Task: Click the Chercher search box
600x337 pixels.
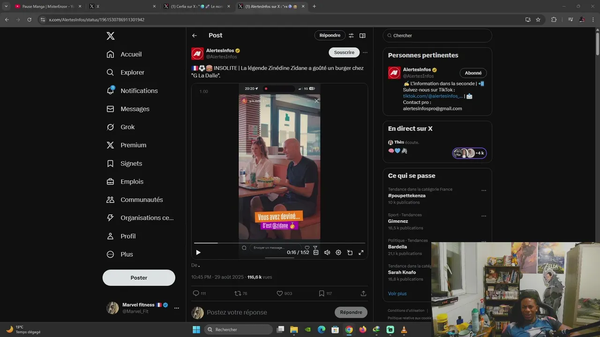Action: 437,36
